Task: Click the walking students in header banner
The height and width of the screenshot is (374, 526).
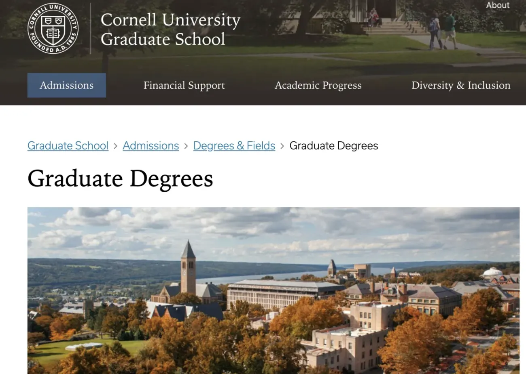Action: coord(442,30)
